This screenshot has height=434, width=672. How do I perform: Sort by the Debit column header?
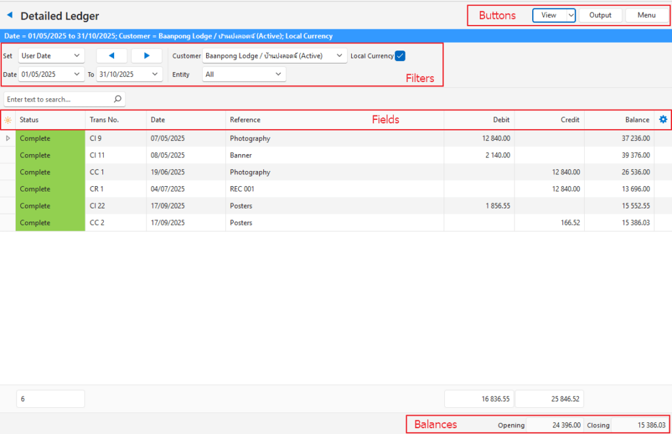479,120
